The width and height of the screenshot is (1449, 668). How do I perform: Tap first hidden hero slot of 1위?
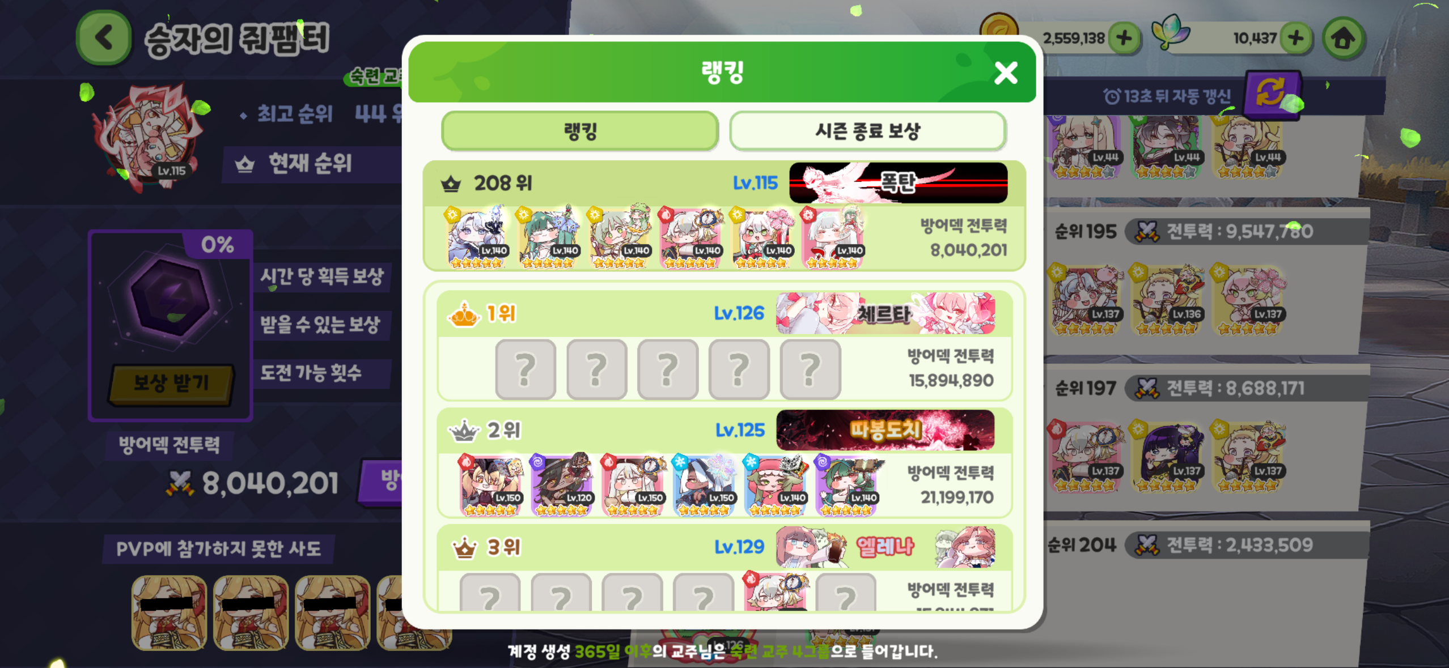pyautogui.click(x=525, y=369)
